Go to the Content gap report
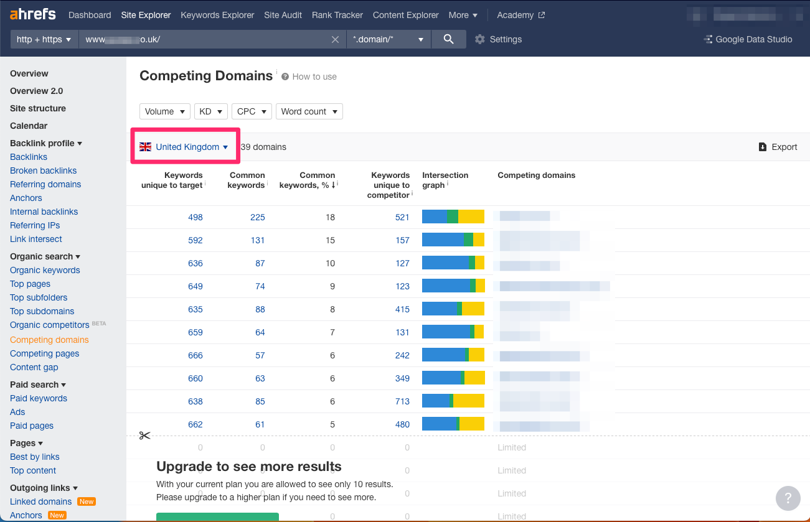 (34, 367)
